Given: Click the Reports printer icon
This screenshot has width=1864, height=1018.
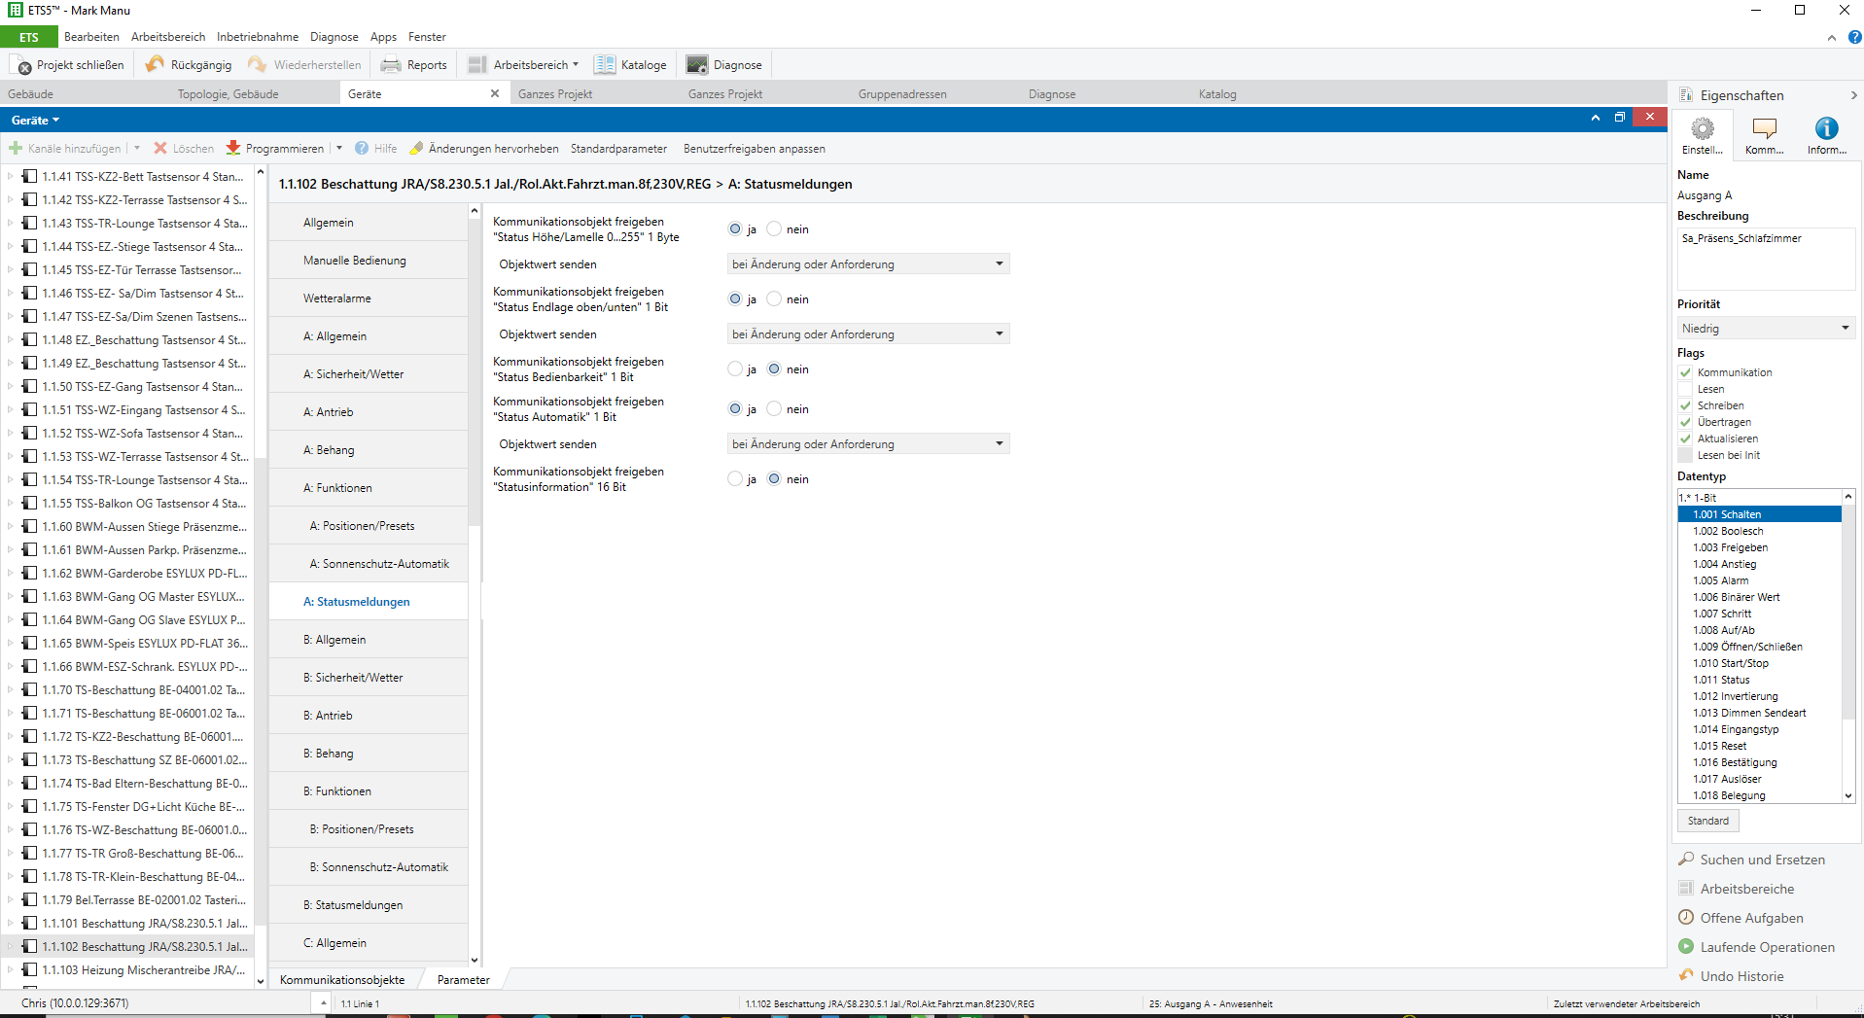Looking at the screenshot, I should coord(391,65).
